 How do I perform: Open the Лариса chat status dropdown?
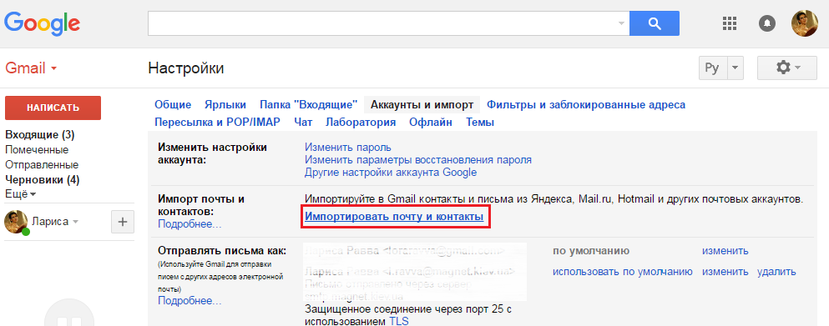pyautogui.click(x=75, y=222)
